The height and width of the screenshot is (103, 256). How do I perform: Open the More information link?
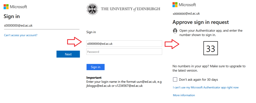point(184,95)
